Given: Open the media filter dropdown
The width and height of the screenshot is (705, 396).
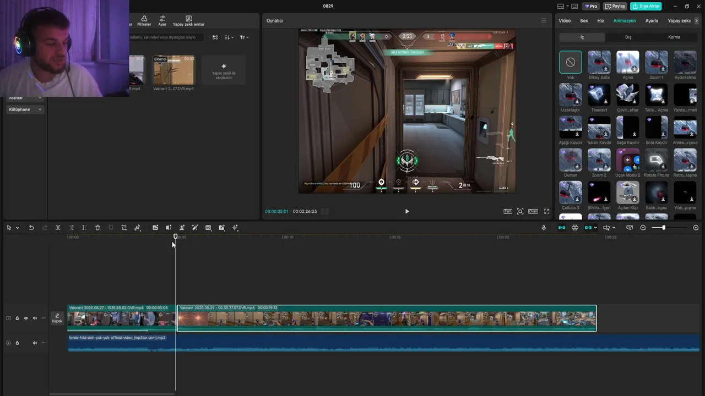Looking at the screenshot, I should click(x=244, y=37).
